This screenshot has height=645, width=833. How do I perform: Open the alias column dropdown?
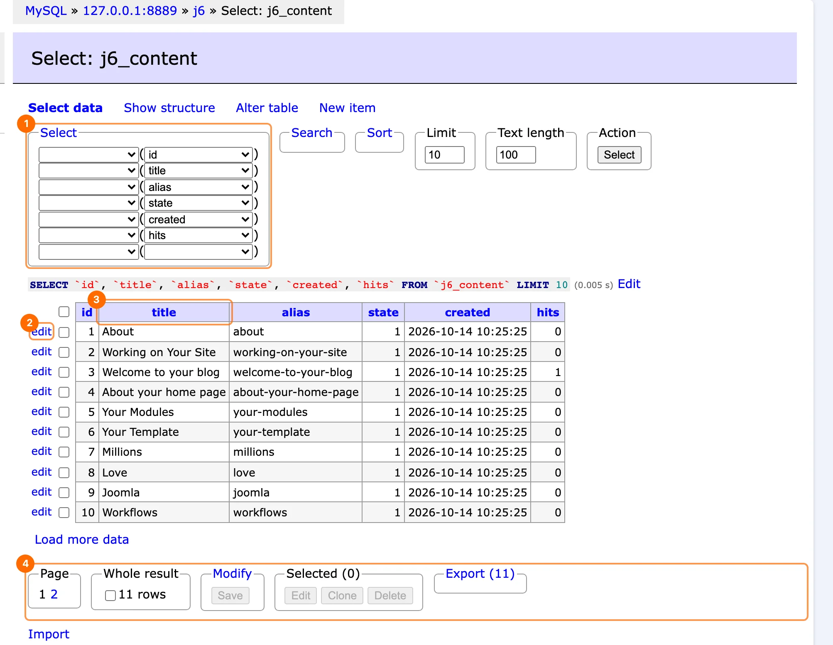click(x=198, y=187)
